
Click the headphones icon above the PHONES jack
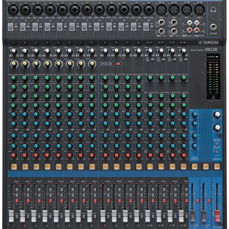pyautogui.click(x=213, y=10)
